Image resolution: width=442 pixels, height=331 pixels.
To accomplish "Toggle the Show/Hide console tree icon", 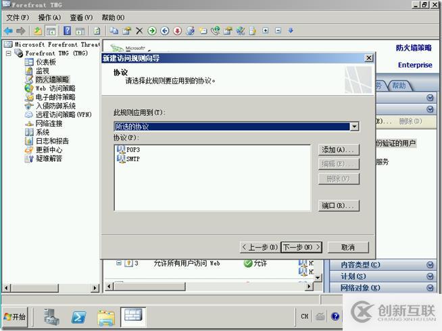I will click(x=51, y=30).
